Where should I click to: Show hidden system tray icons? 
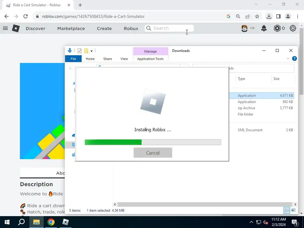click(251, 222)
